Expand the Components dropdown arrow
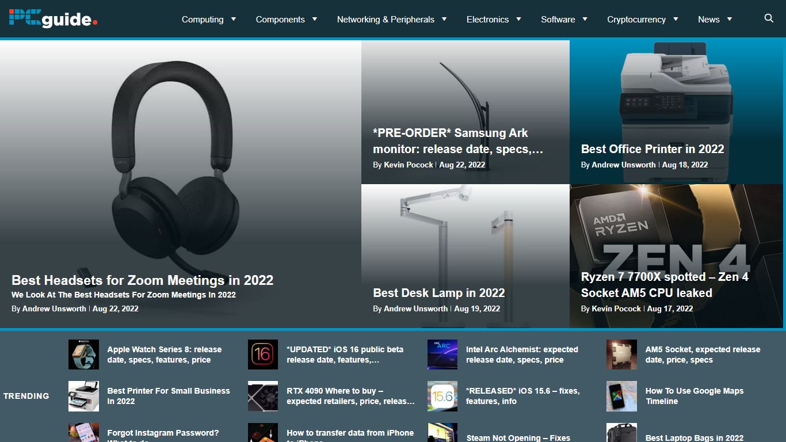This screenshot has width=786, height=442. pos(315,19)
